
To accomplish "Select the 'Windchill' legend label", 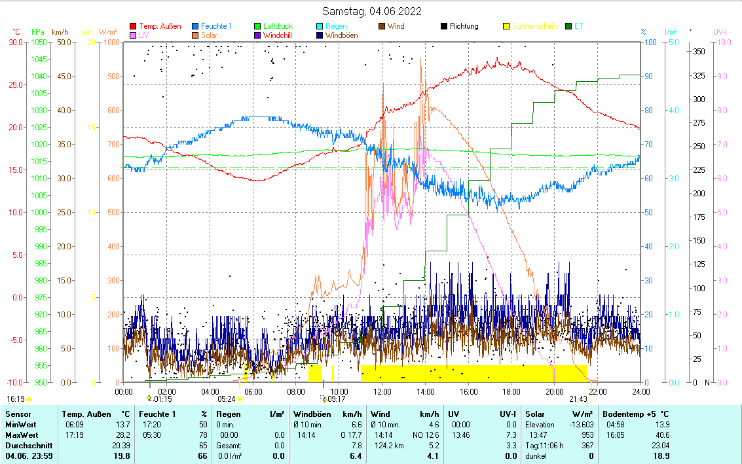I will pos(277,35).
